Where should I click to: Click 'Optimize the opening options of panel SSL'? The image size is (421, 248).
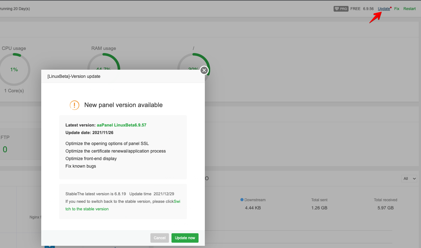click(x=107, y=143)
